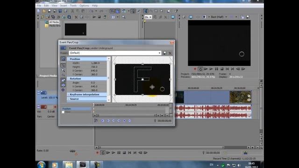Click the Save disk icon in main toolbar
Screen dimensions: 299x168
tap(50, 11)
